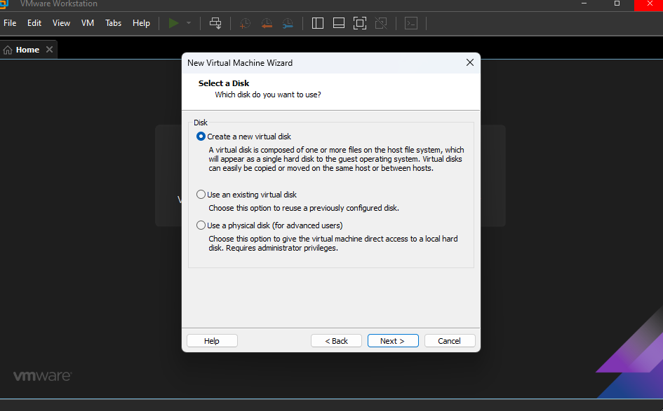663x411 pixels.
Task: Open the Edit menu
Action: point(34,23)
